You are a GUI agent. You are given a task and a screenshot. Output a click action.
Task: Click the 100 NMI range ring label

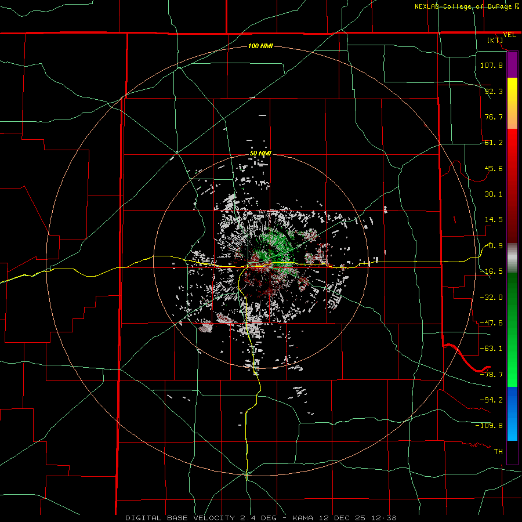click(260, 46)
